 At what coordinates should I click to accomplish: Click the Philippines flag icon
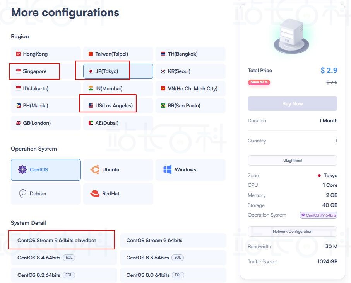click(18, 106)
